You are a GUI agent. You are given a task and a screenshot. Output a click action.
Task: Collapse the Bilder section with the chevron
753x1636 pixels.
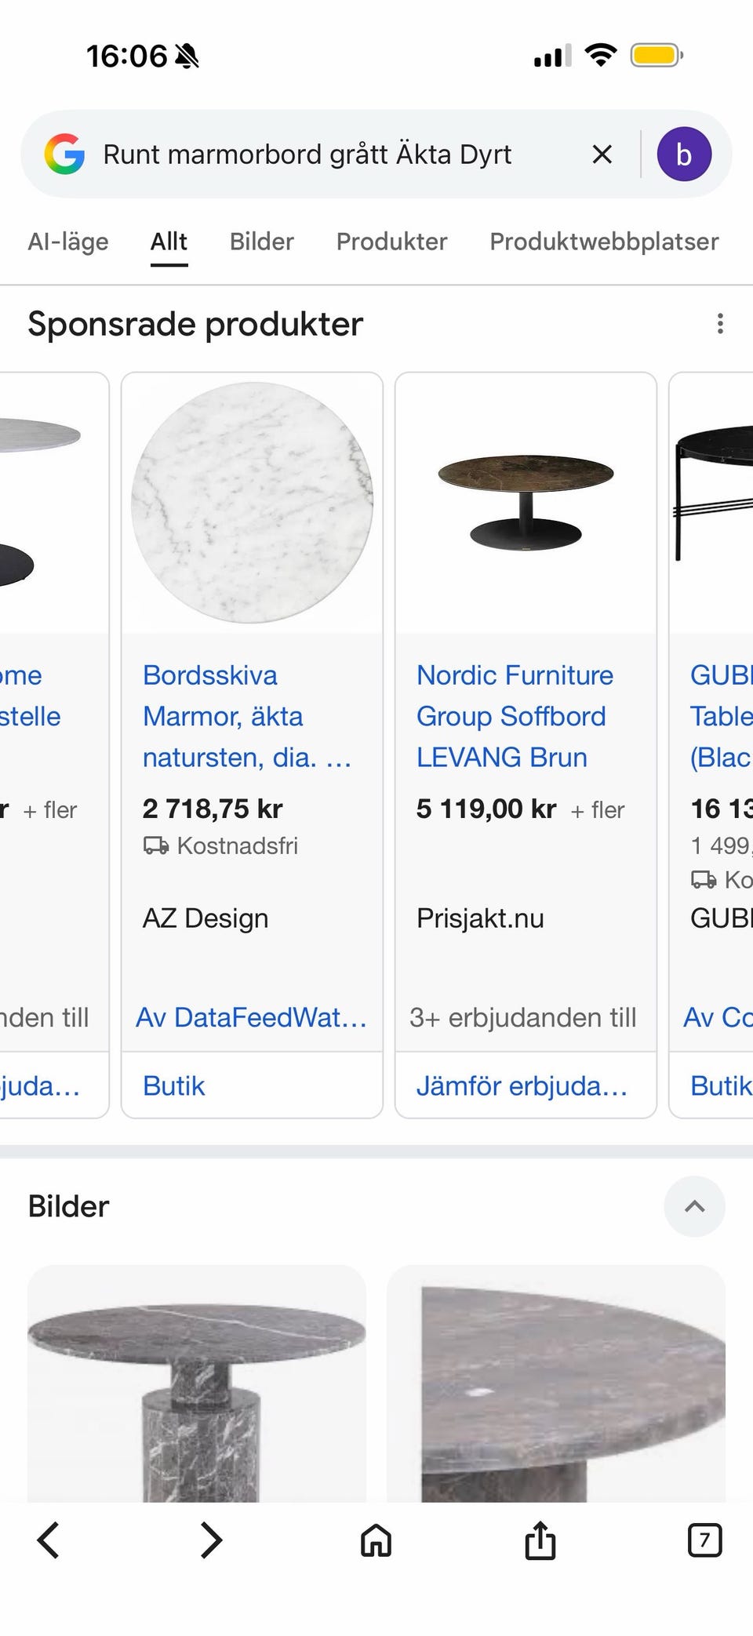click(x=693, y=1206)
